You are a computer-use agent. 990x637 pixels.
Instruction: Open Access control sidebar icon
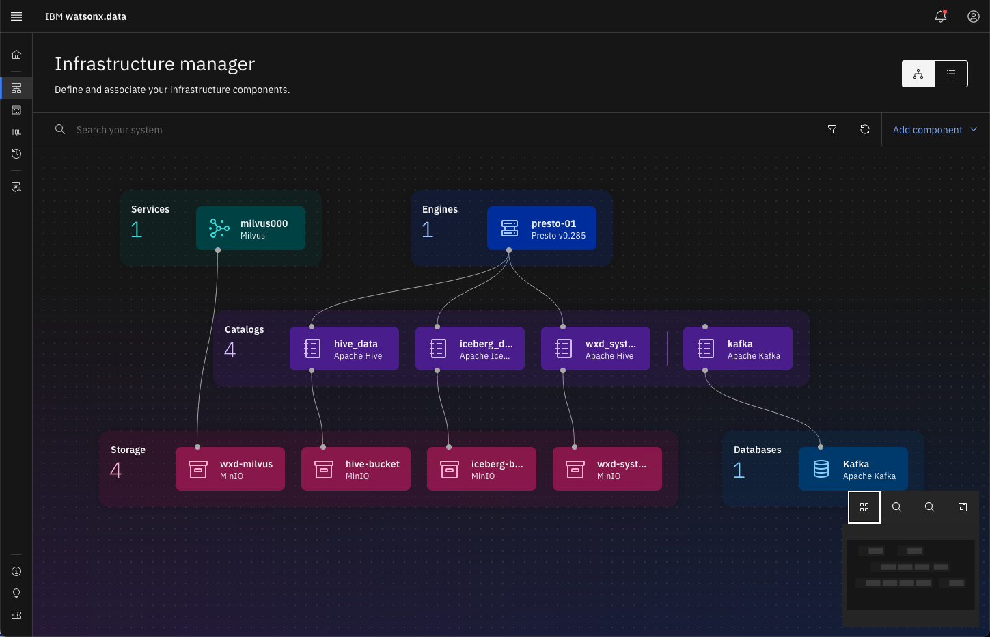[x=16, y=187]
